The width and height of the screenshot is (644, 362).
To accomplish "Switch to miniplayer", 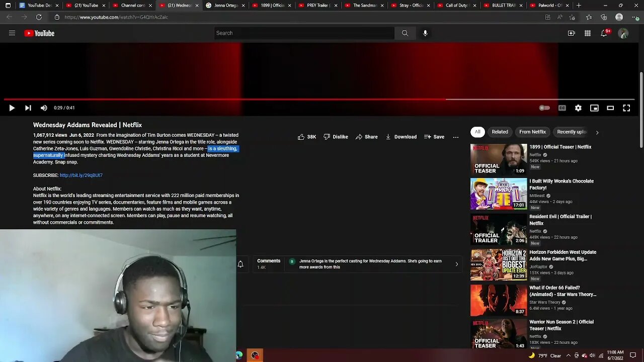I will point(594,108).
